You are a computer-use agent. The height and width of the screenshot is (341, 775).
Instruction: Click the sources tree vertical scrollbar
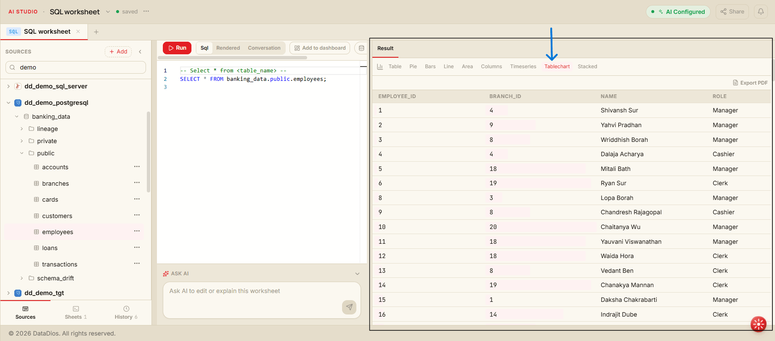tap(149, 152)
